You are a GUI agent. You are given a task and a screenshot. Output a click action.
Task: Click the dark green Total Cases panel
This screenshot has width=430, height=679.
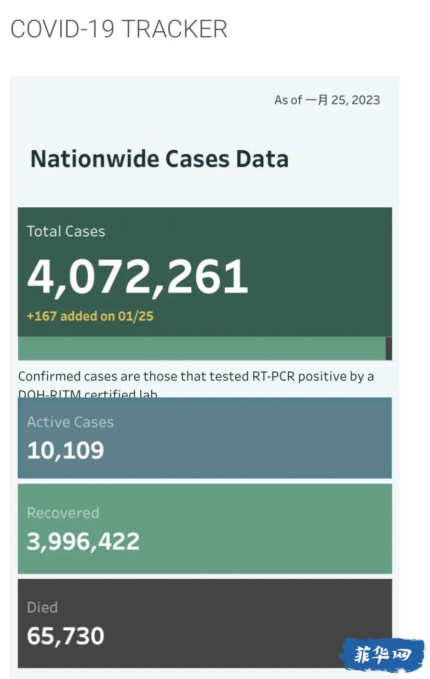point(205,272)
